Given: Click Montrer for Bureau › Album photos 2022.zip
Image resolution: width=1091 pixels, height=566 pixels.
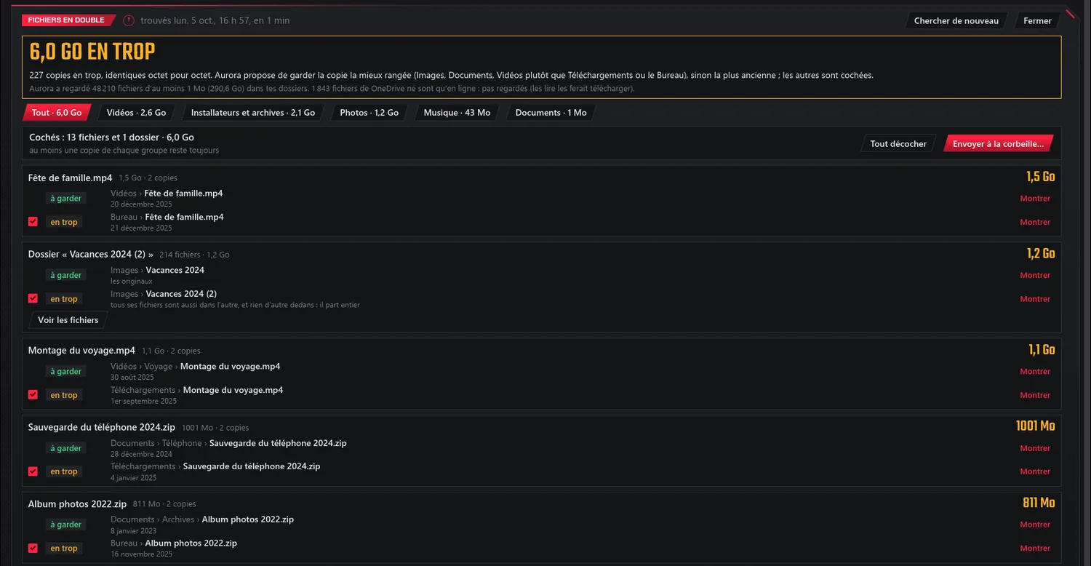Looking at the screenshot, I should tap(1035, 549).
